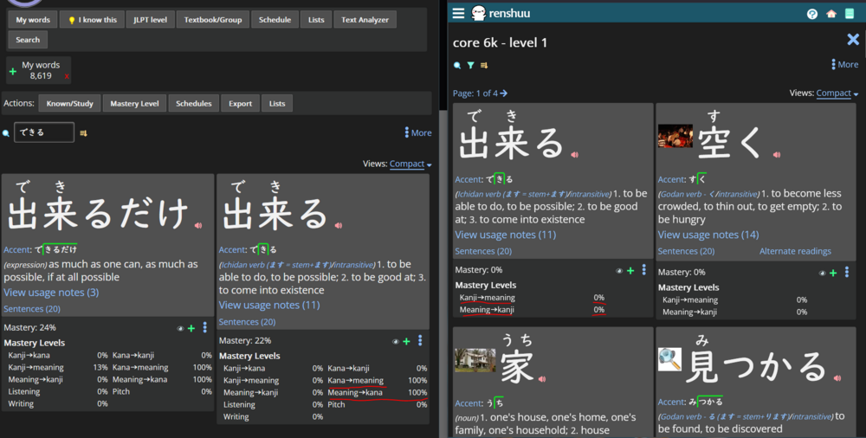866x438 pixels.
Task: Toggle eye icon on 出来るだけ card
Action: pos(180,329)
